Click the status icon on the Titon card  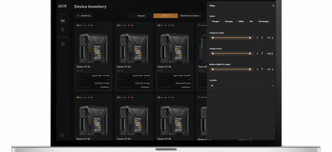(199, 25)
